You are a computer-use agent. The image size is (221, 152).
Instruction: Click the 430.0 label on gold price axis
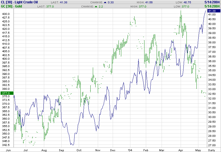point(6,14)
